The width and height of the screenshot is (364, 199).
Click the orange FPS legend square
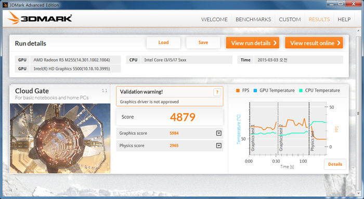click(238, 91)
